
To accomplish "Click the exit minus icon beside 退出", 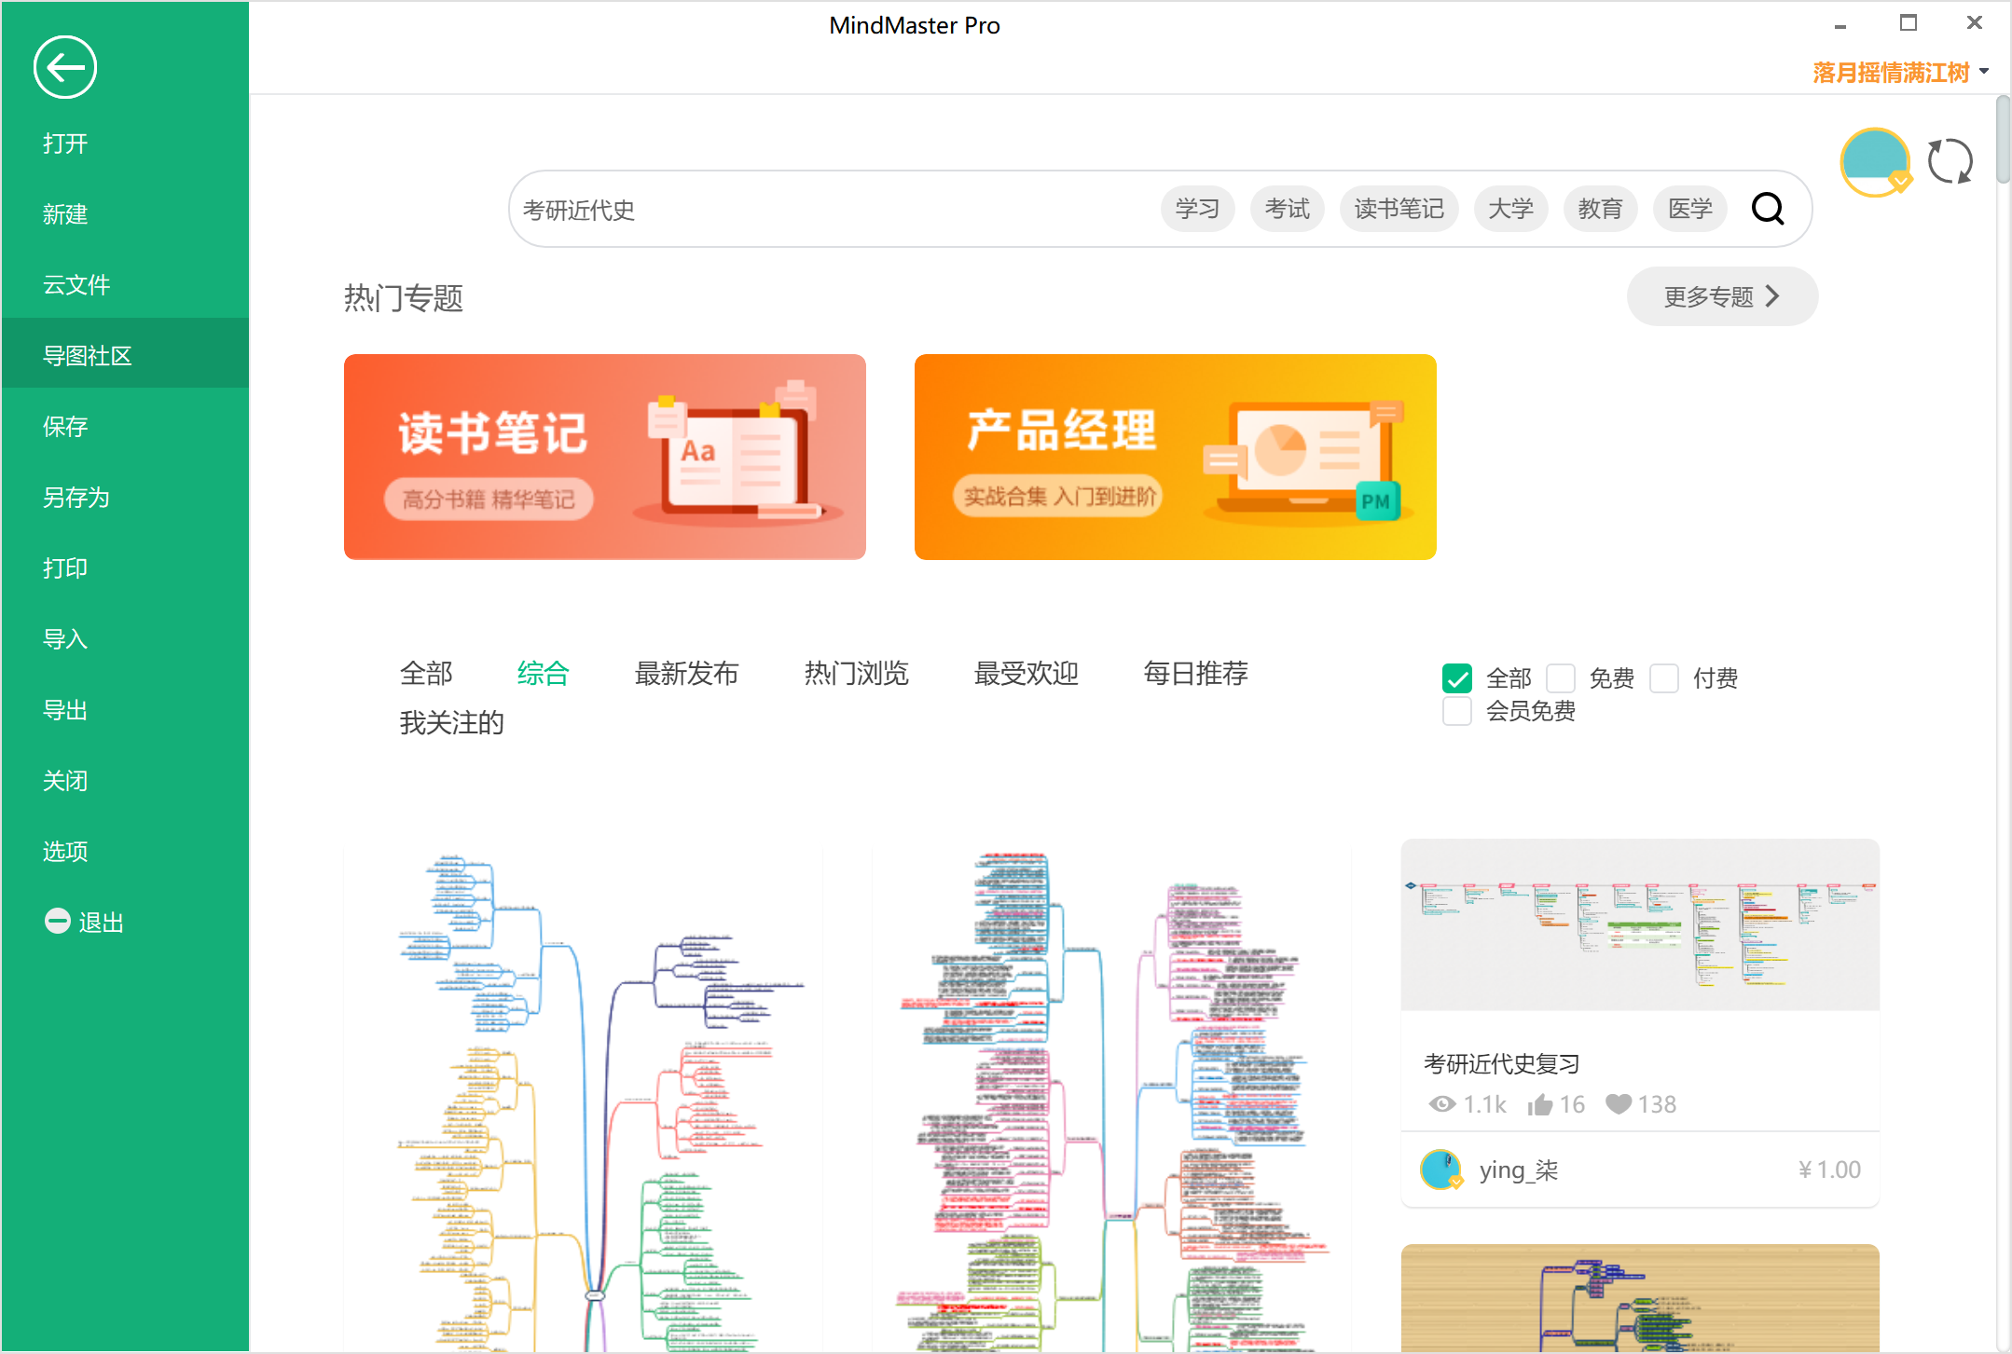I will point(58,921).
